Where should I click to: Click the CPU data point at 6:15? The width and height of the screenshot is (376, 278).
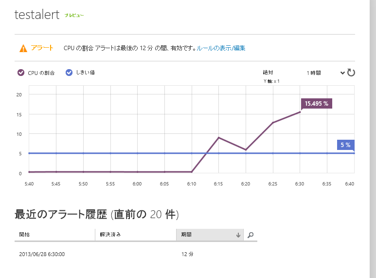[x=219, y=138]
